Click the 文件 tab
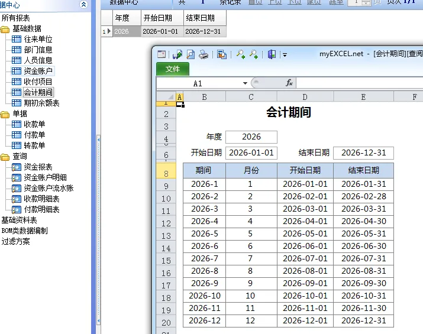This screenshot has width=423, height=334. pos(173,69)
